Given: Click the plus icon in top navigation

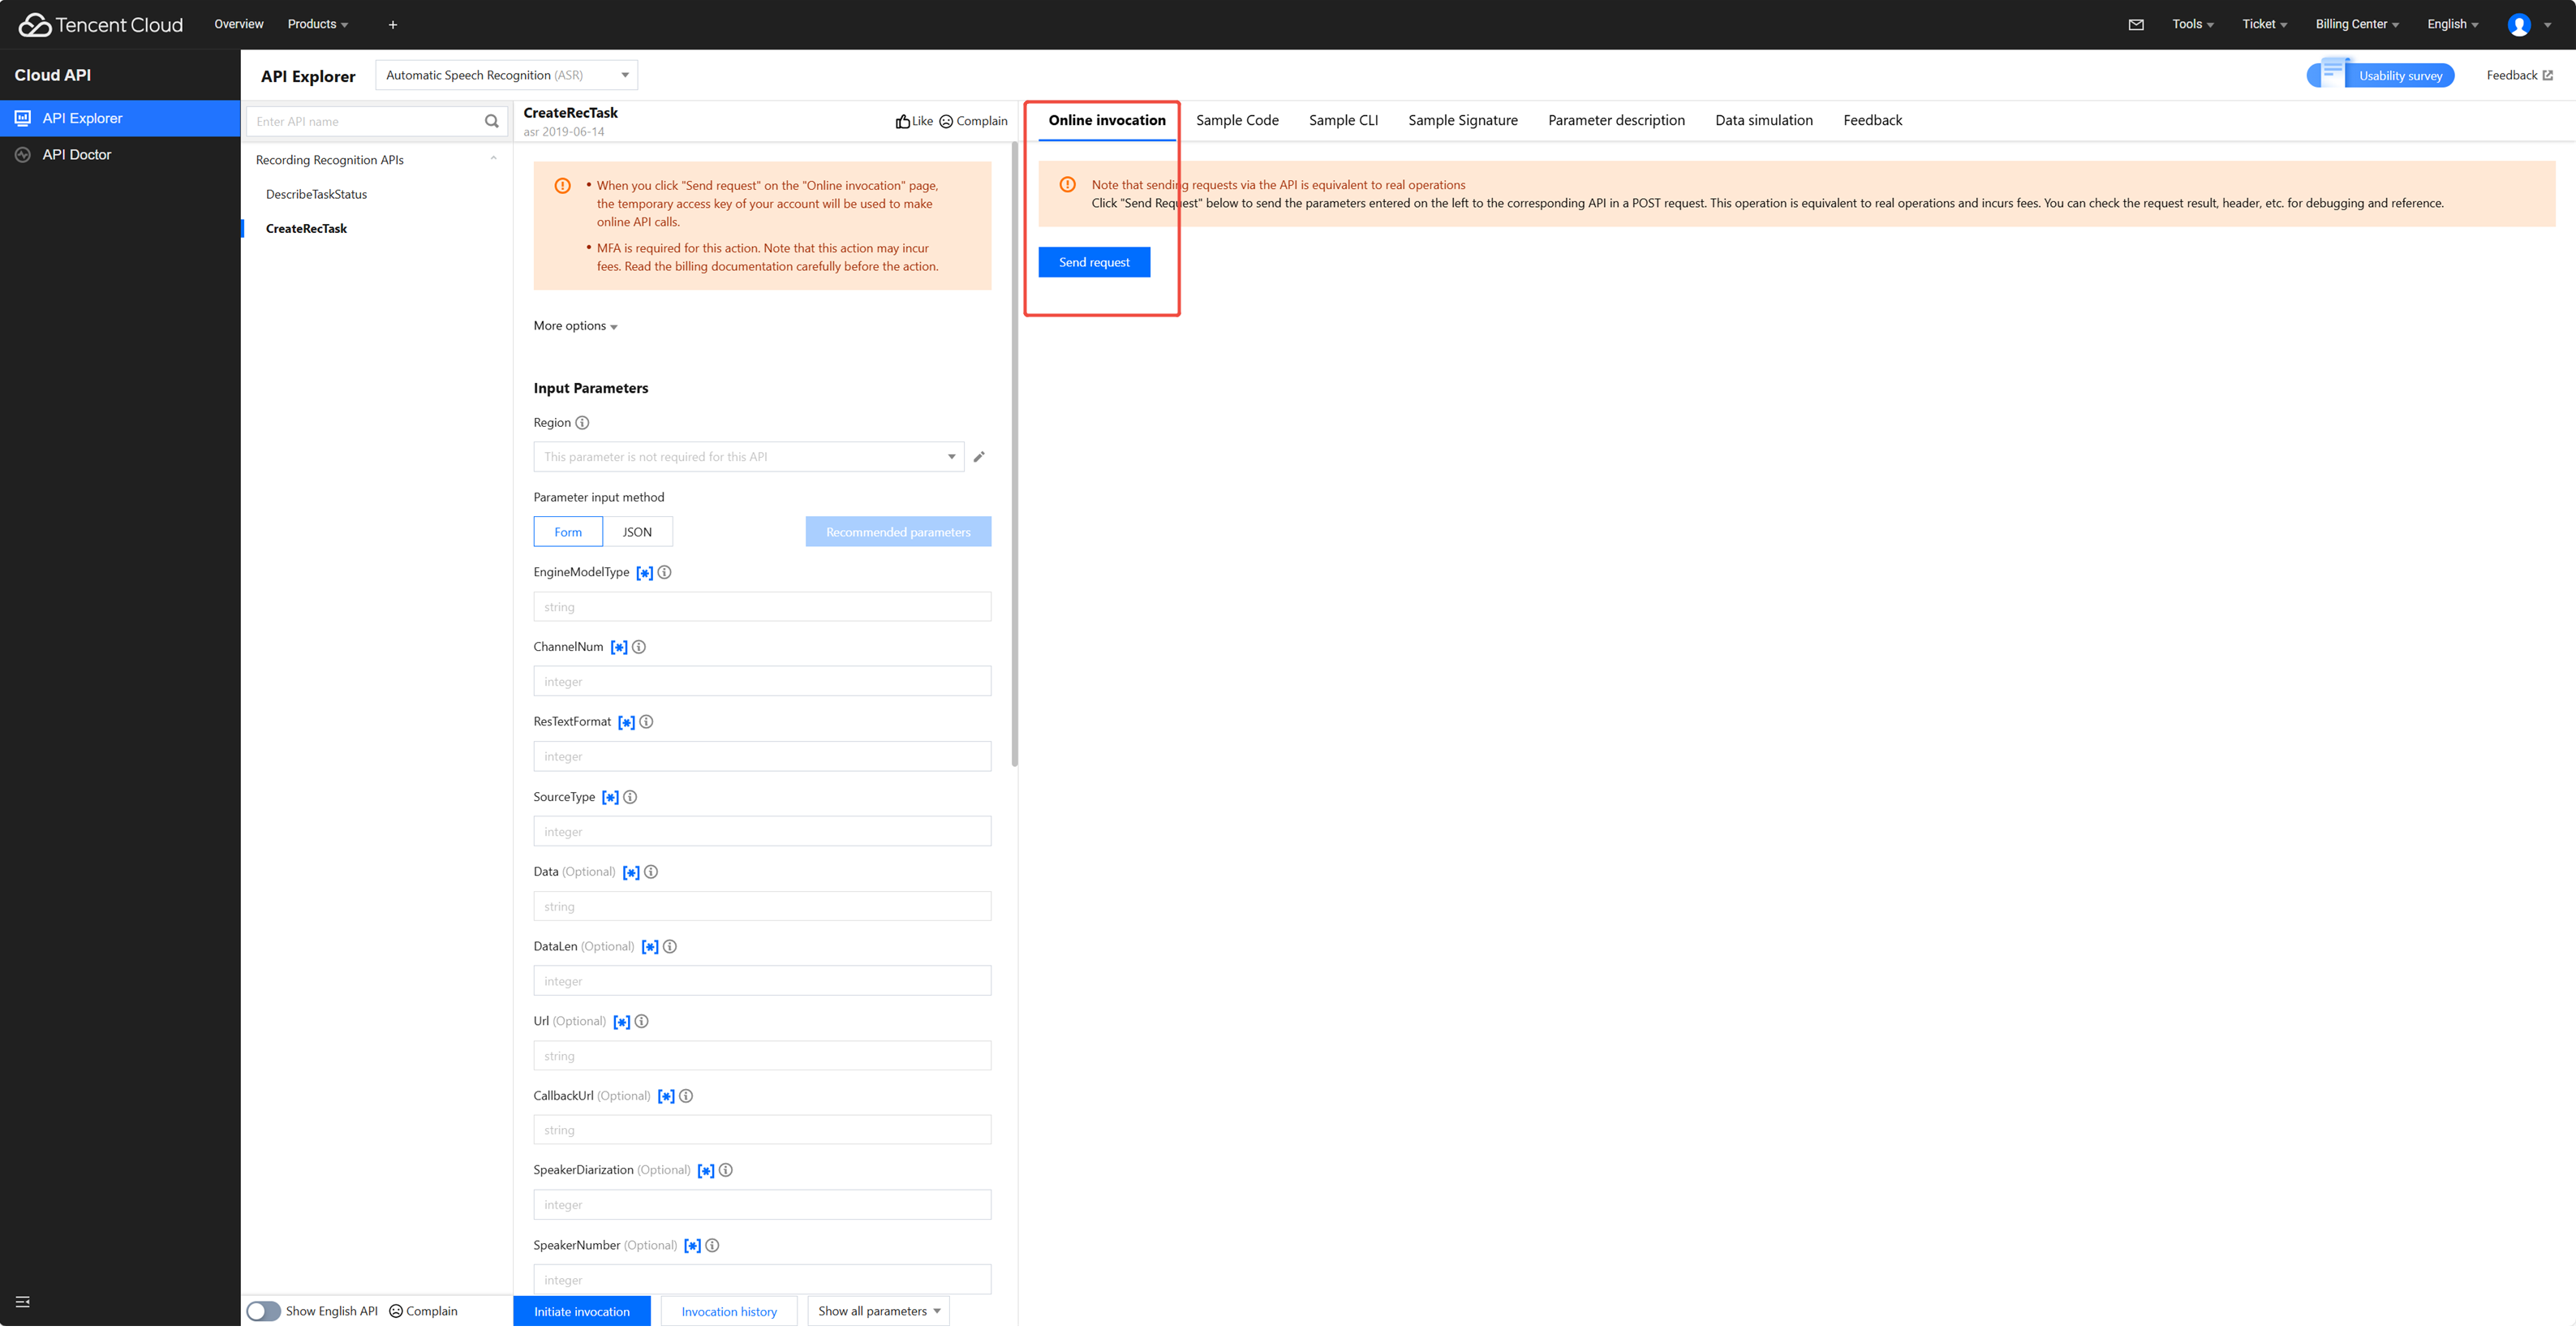Looking at the screenshot, I should 393,24.
